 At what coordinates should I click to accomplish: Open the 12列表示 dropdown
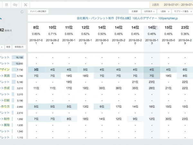tap(149, 12)
